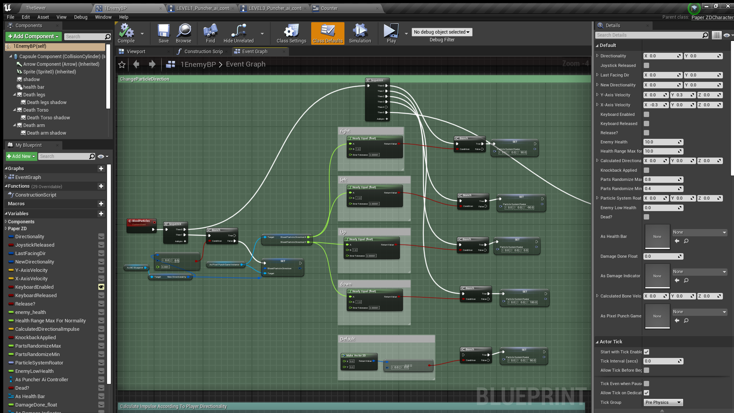The height and width of the screenshot is (413, 734).
Task: Uncheck Start with Tick Enabled
Action: [x=646, y=352]
